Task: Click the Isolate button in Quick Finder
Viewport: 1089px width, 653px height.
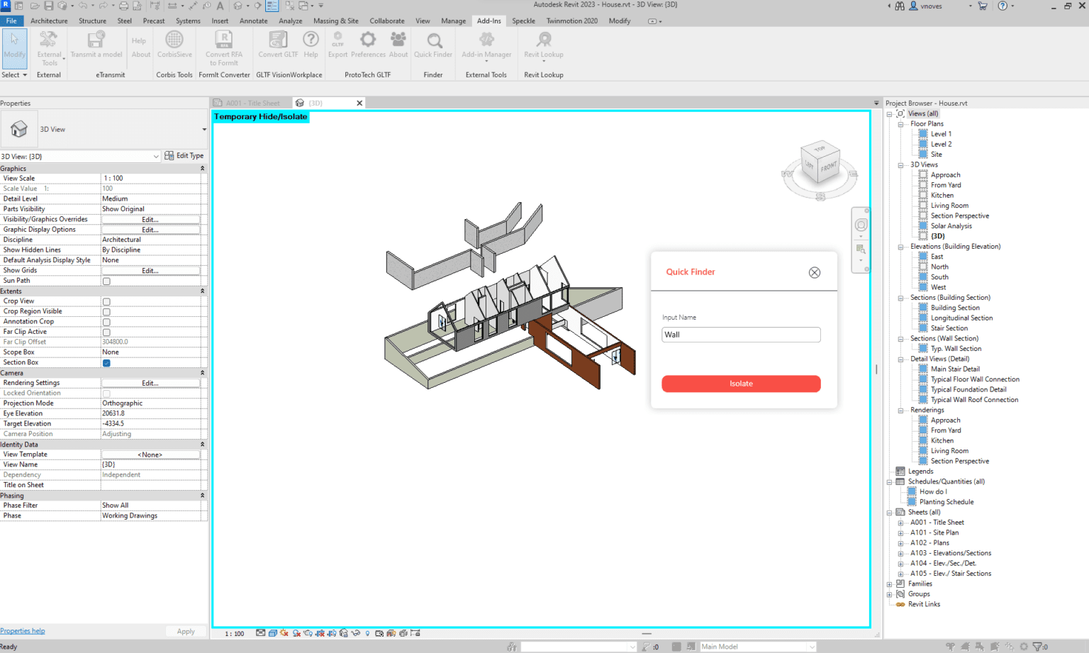Action: pos(740,384)
